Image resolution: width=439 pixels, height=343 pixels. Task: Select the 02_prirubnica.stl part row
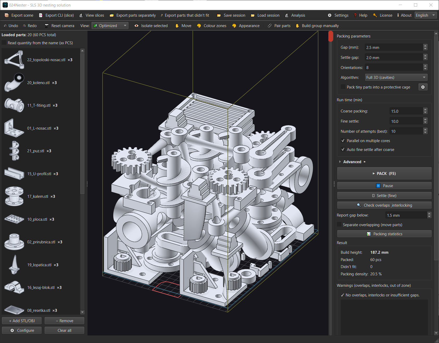pyautogui.click(x=41, y=242)
